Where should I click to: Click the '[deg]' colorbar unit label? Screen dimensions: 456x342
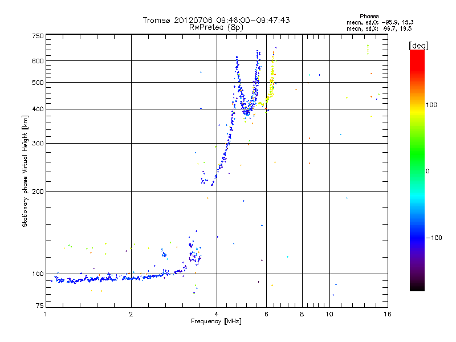[418, 46]
